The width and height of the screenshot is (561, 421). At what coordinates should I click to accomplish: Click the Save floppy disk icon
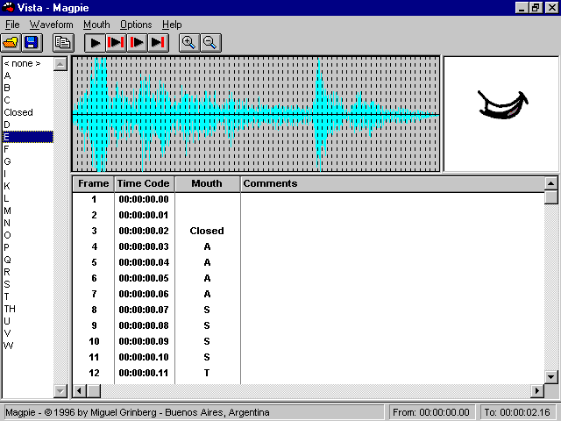(x=32, y=42)
